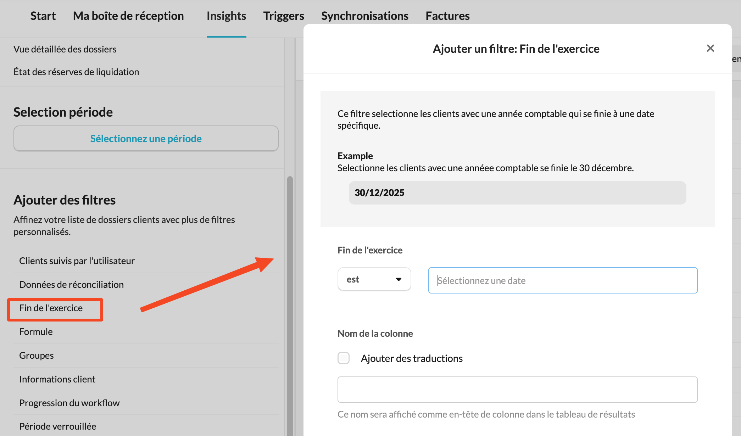Switch to the Insights tab
This screenshot has height=436, width=741.
coord(226,16)
